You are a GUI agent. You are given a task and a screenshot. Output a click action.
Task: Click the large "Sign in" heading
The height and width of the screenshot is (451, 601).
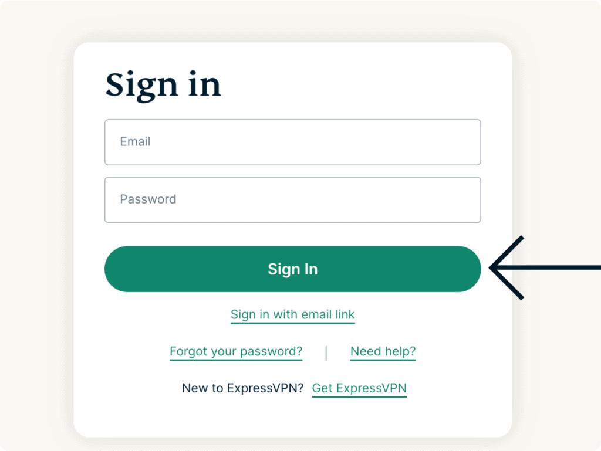click(x=163, y=85)
